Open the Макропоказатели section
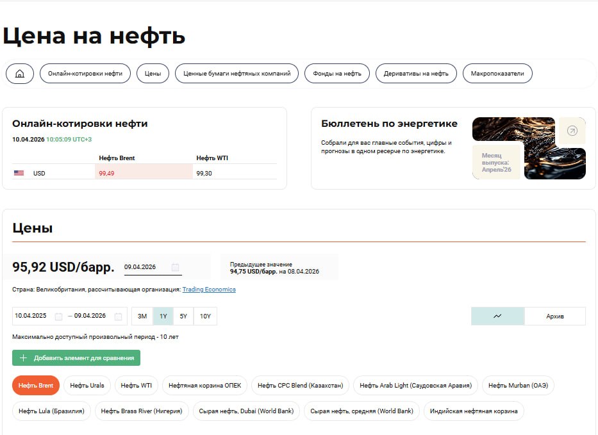 pos(497,74)
